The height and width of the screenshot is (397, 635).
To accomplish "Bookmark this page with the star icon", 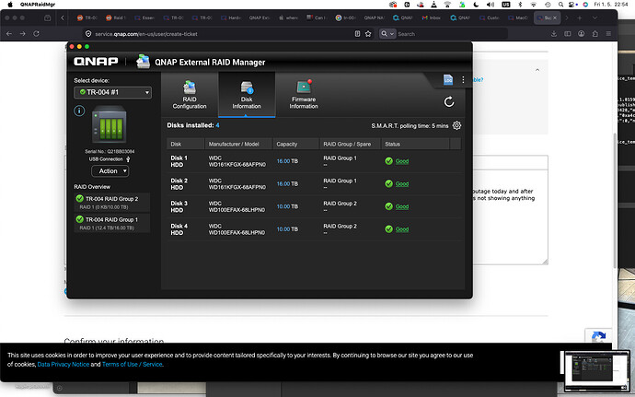I will [368, 34].
